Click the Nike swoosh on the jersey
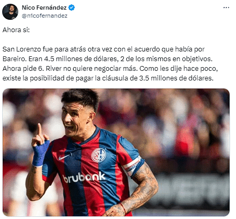Screen dimensions: 236x219 (65, 157)
